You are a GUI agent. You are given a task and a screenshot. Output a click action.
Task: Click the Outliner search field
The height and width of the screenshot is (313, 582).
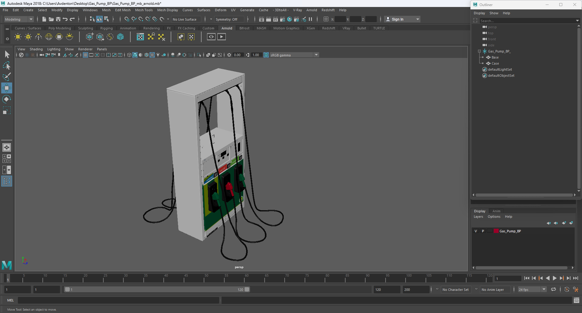[527, 21]
